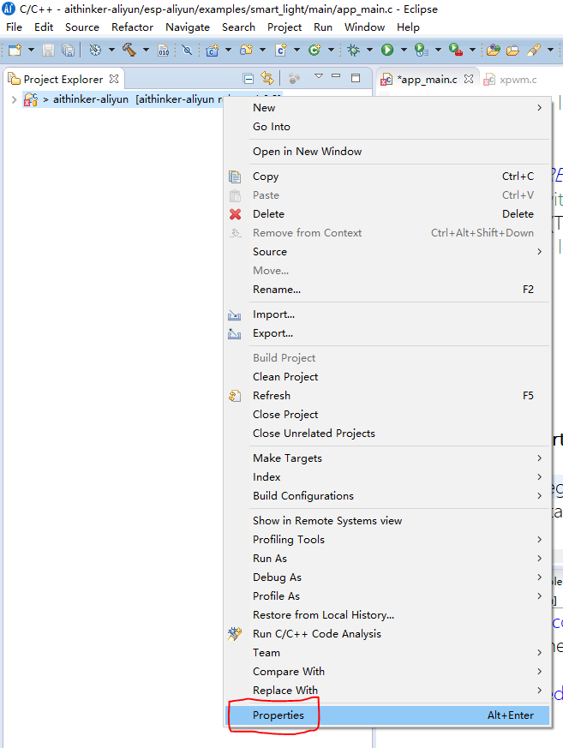Close the Project Explorer tab
563x748 pixels.
coord(114,79)
